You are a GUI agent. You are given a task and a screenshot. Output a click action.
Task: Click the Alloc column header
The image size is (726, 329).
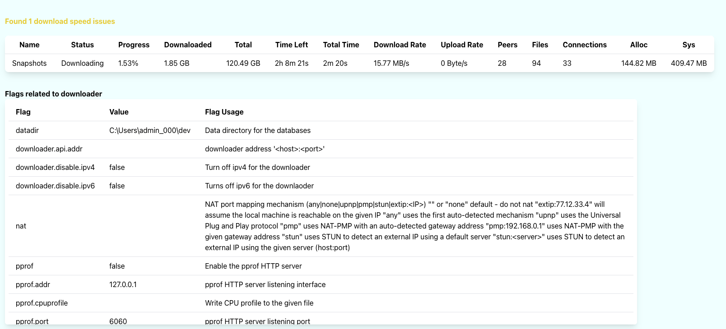click(639, 45)
